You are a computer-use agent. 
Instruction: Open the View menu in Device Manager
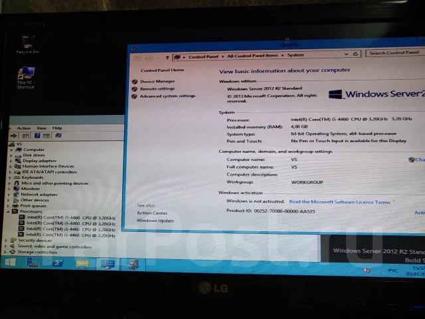point(41,128)
